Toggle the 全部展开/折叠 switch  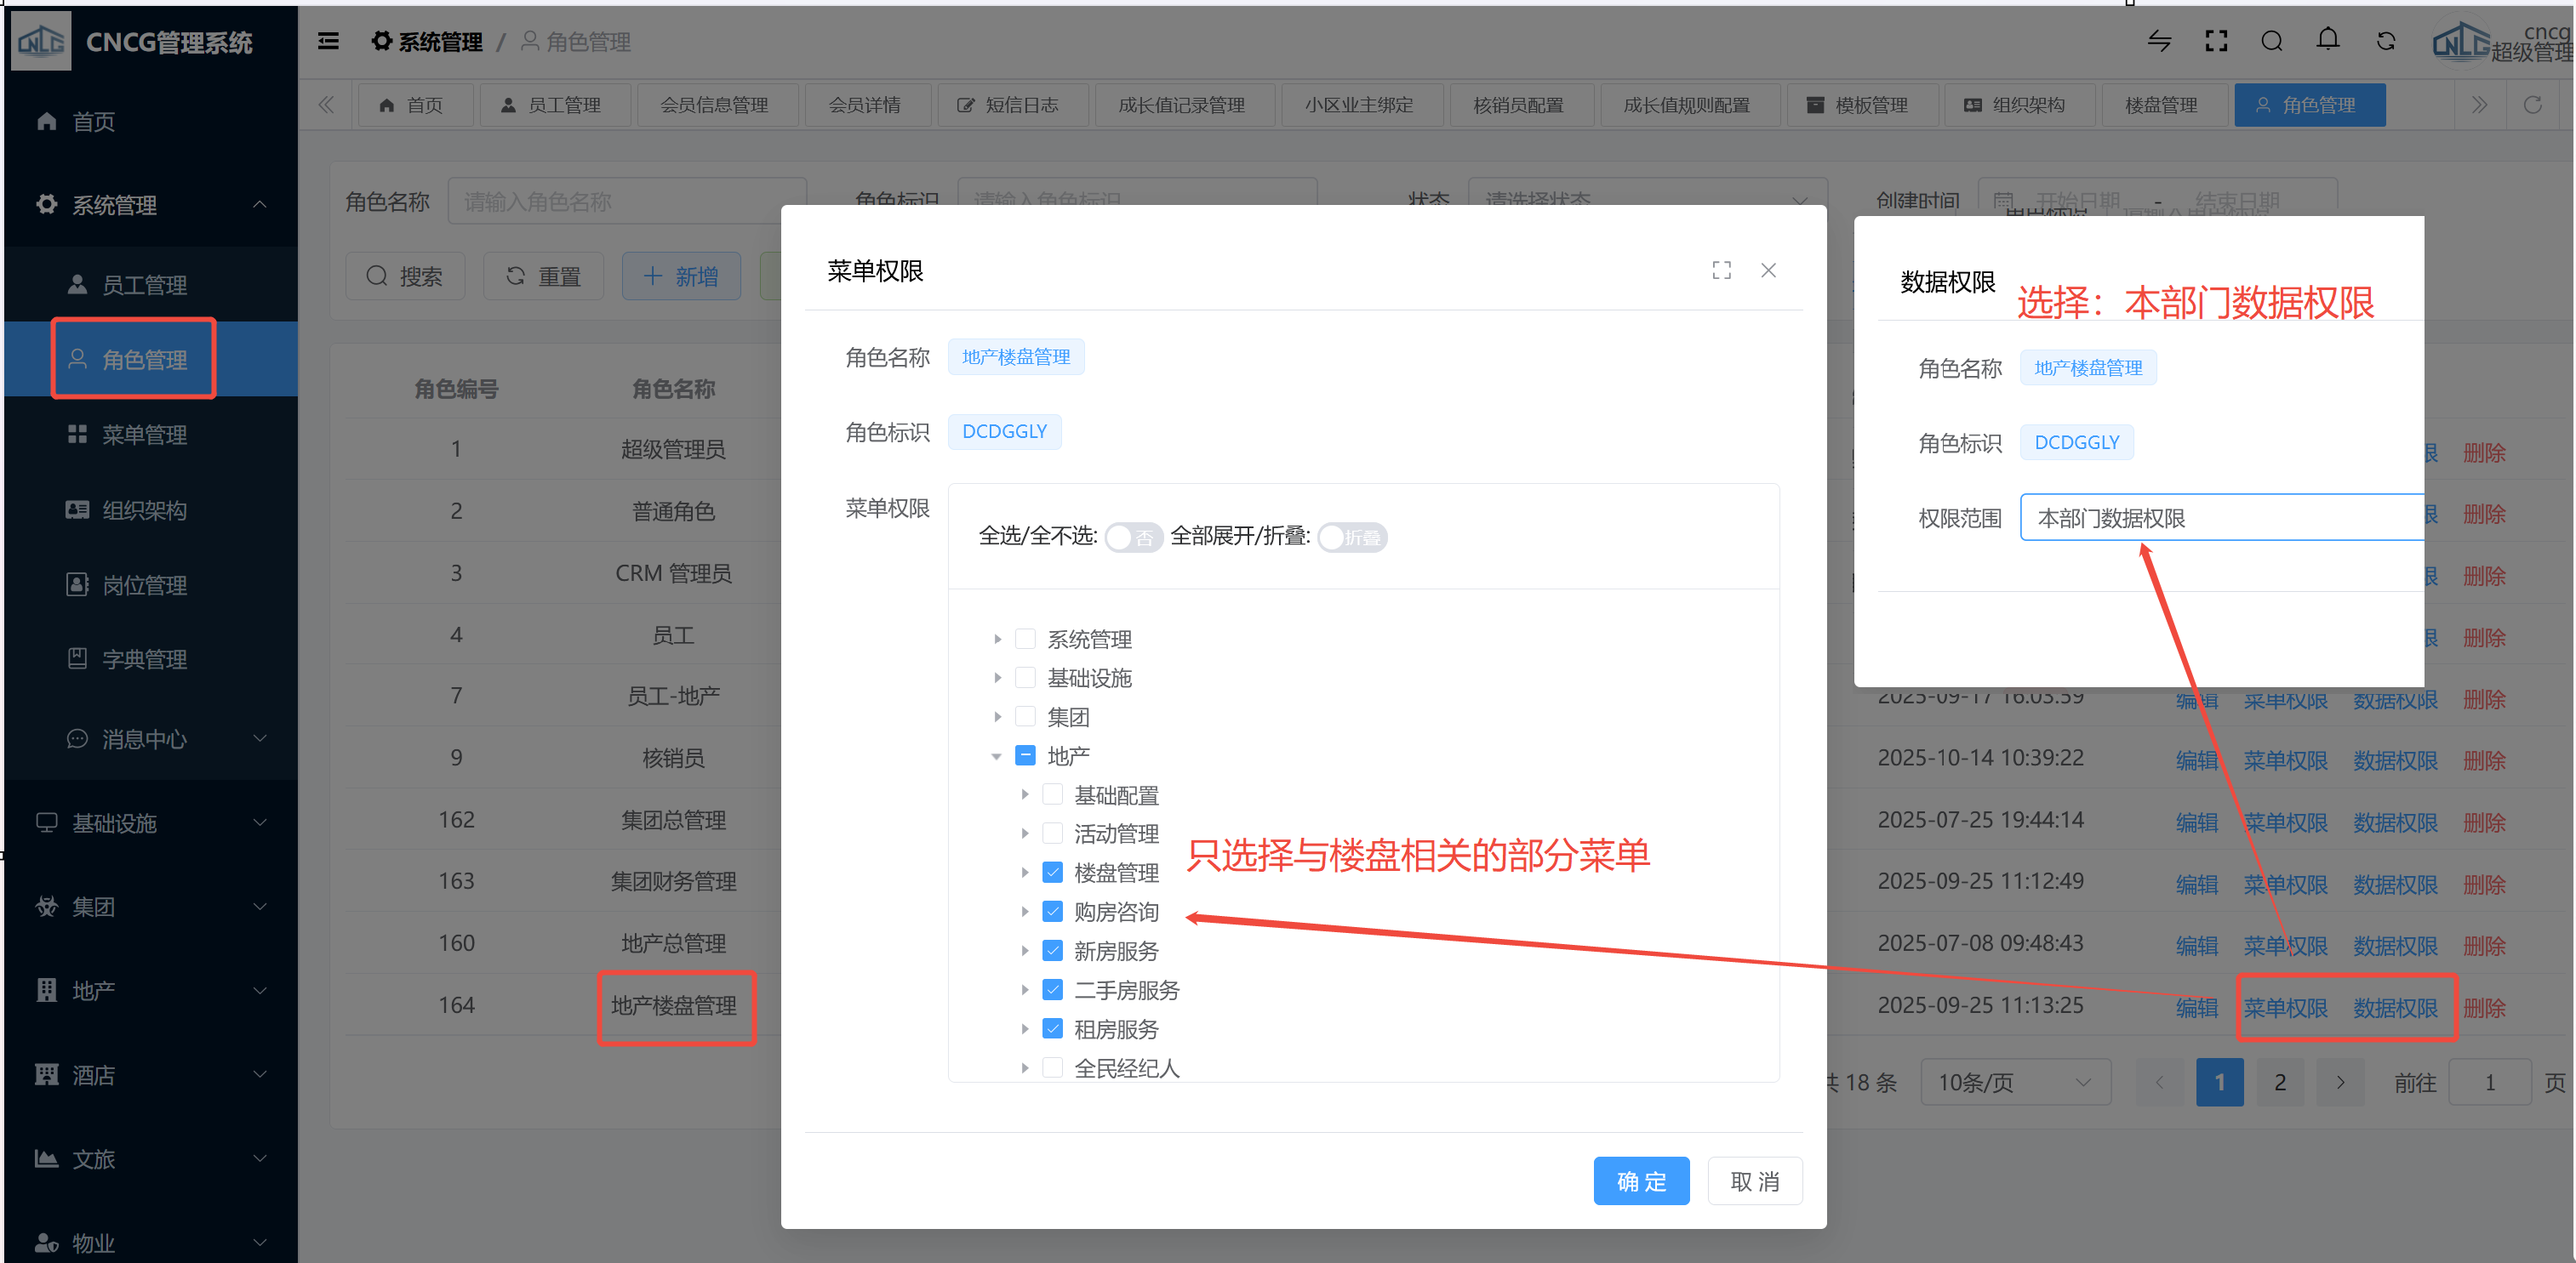pyautogui.click(x=1352, y=538)
